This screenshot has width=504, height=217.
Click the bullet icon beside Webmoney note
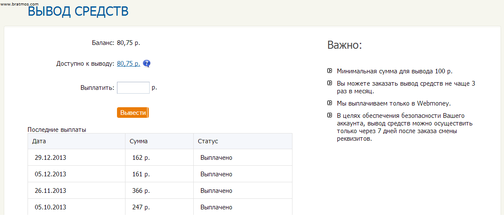click(x=330, y=103)
